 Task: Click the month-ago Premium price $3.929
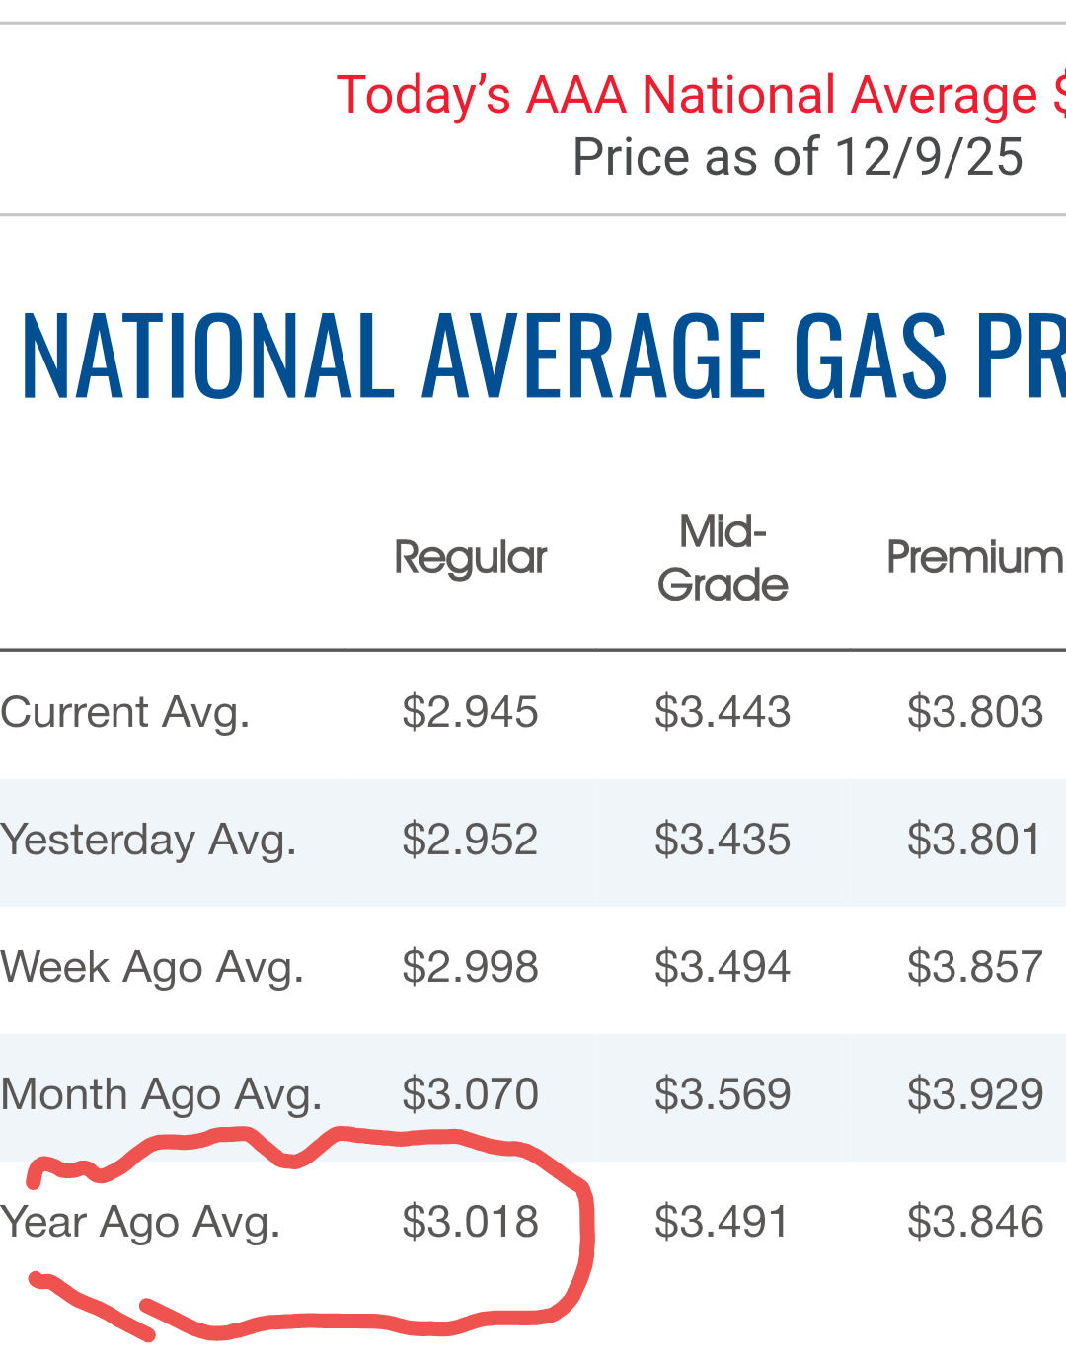click(975, 1094)
